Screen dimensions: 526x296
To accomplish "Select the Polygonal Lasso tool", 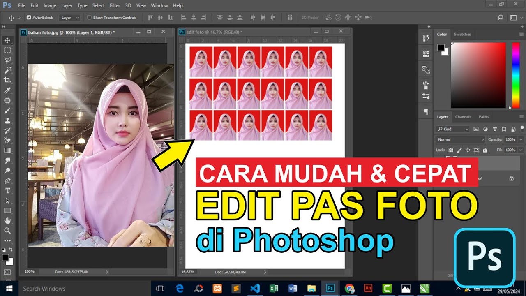I will [x=7, y=60].
